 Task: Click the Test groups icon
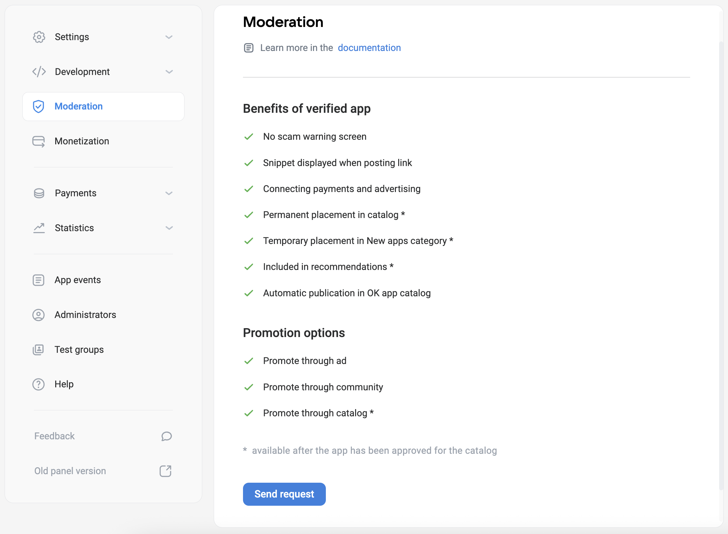tap(38, 350)
